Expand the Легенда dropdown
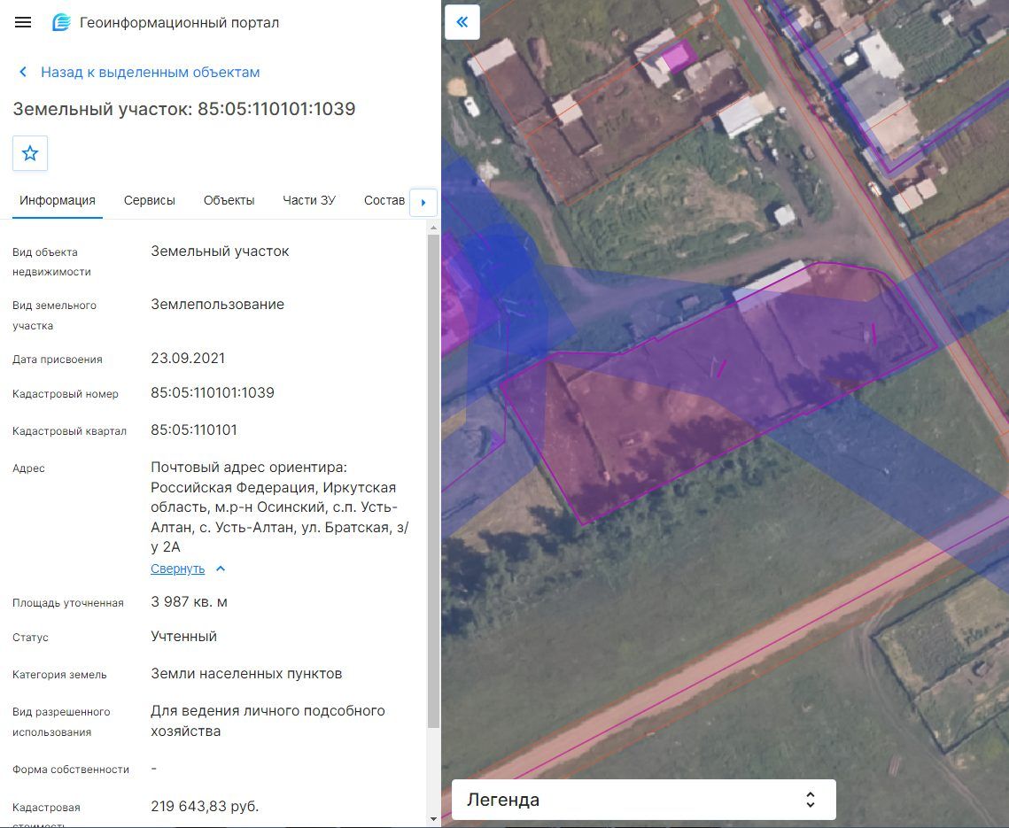Viewport: 1009px width, 828px height. tap(643, 800)
